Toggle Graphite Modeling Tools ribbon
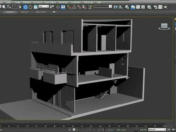 click(x=133, y=7)
